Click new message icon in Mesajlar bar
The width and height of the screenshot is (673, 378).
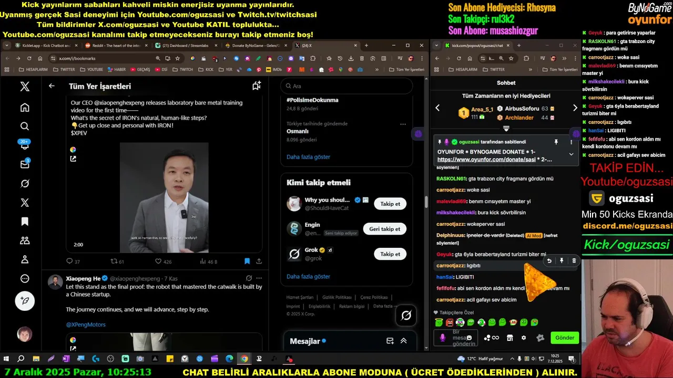390,341
